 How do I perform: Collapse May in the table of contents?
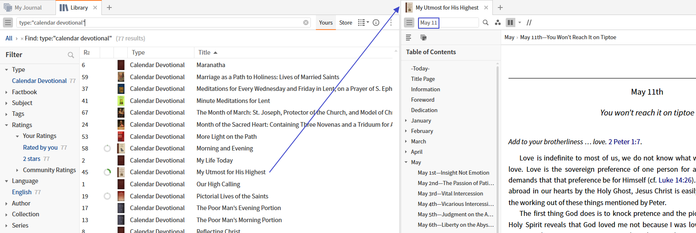click(406, 162)
